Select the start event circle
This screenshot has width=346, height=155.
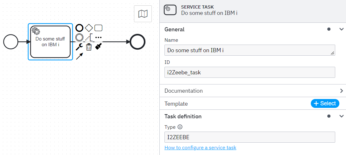[10, 42]
